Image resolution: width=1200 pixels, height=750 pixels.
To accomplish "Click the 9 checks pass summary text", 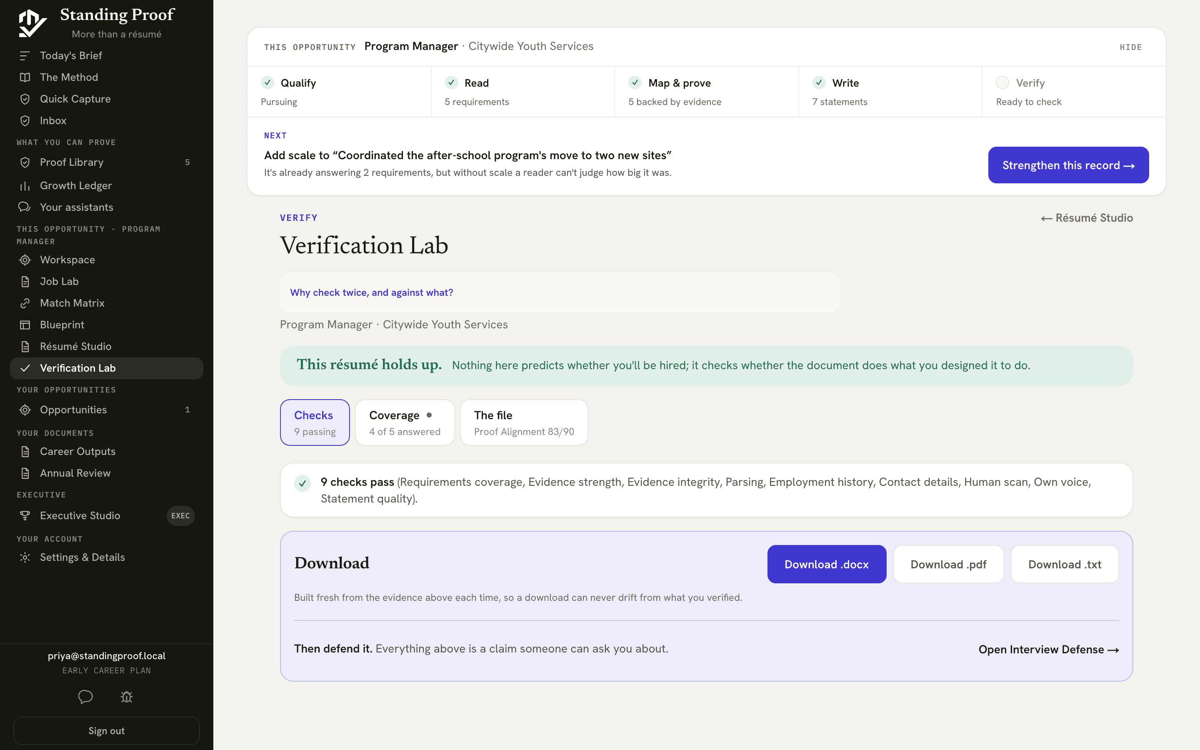I will (x=705, y=490).
